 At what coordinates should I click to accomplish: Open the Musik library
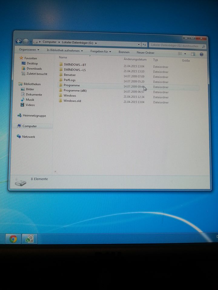(30, 100)
